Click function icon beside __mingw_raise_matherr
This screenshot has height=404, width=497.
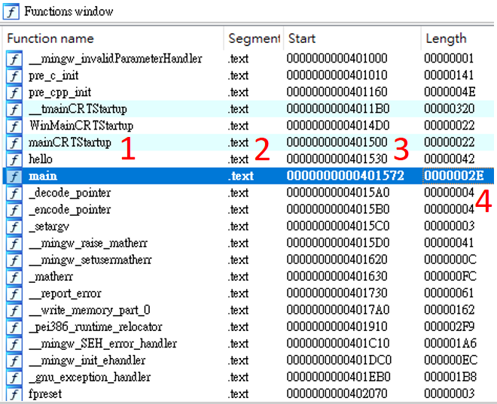(x=14, y=244)
